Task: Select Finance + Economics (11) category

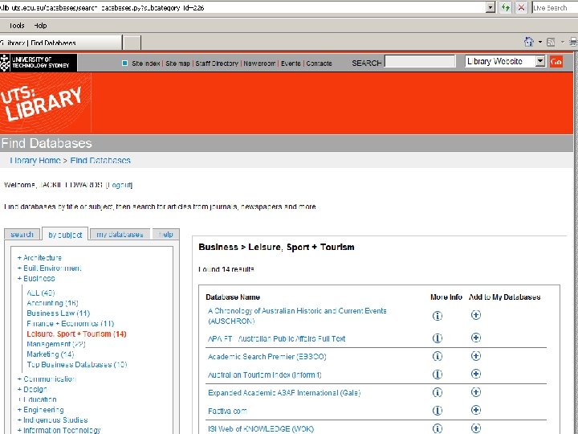Action: (71, 324)
